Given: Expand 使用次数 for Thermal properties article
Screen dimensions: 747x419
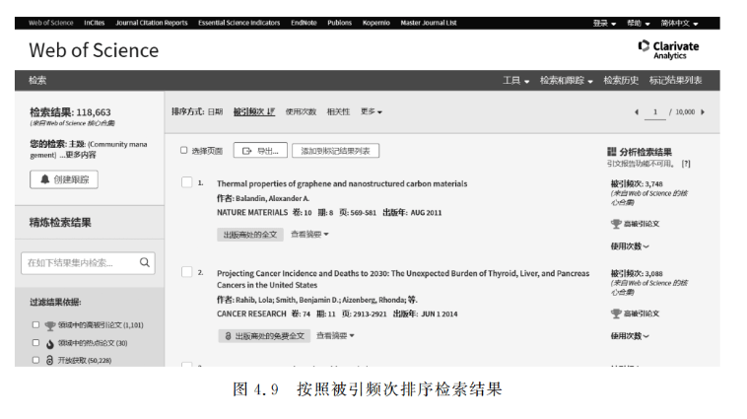Looking at the screenshot, I should tap(630, 246).
